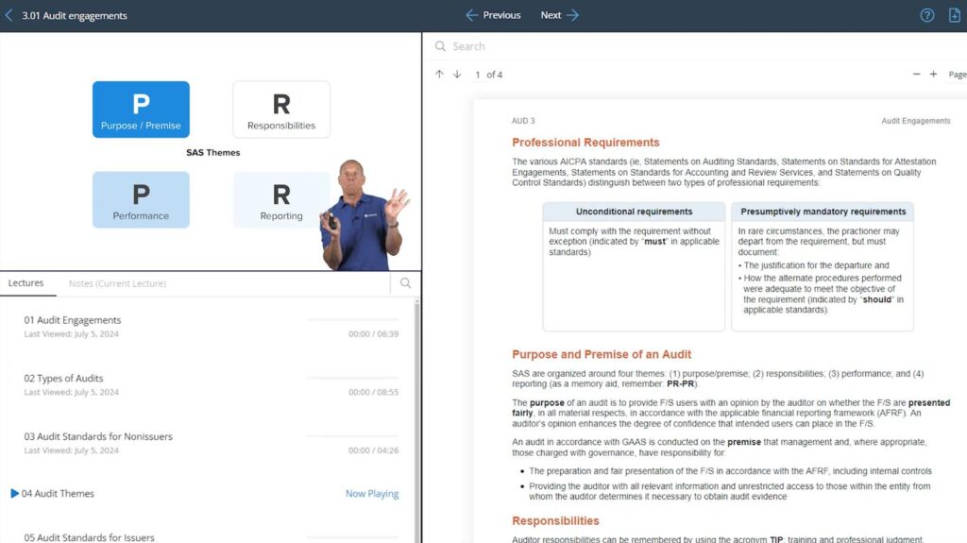Select the Performance tile
Viewport: 967px width, 543px height.
[x=142, y=200]
